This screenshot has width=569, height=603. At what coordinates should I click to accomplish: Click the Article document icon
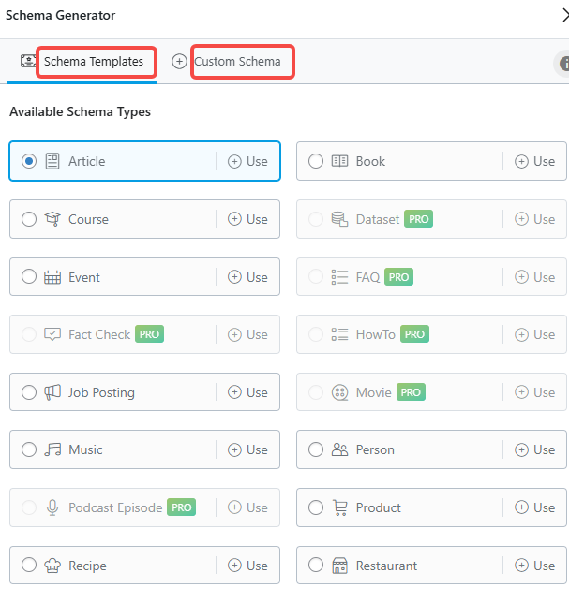(52, 161)
